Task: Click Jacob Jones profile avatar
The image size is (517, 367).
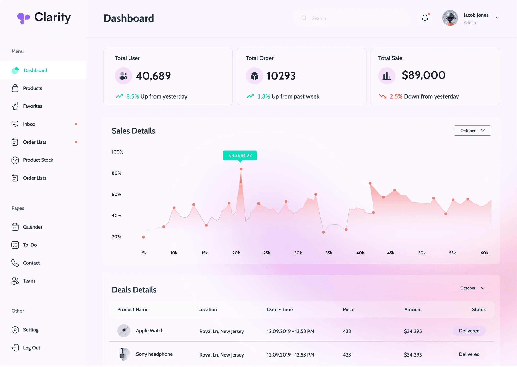Action: click(x=450, y=18)
